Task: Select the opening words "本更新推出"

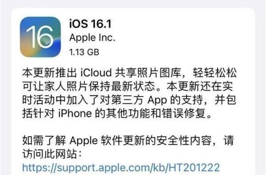Action: click(x=50, y=73)
